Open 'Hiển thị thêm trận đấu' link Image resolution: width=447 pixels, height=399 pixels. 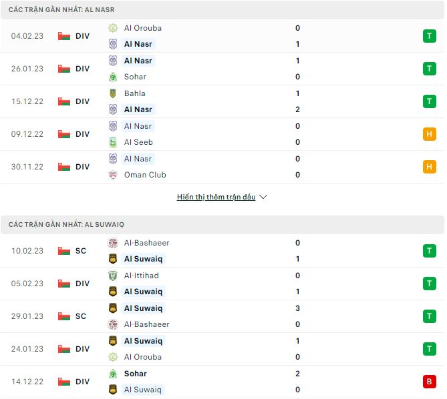tap(216, 197)
